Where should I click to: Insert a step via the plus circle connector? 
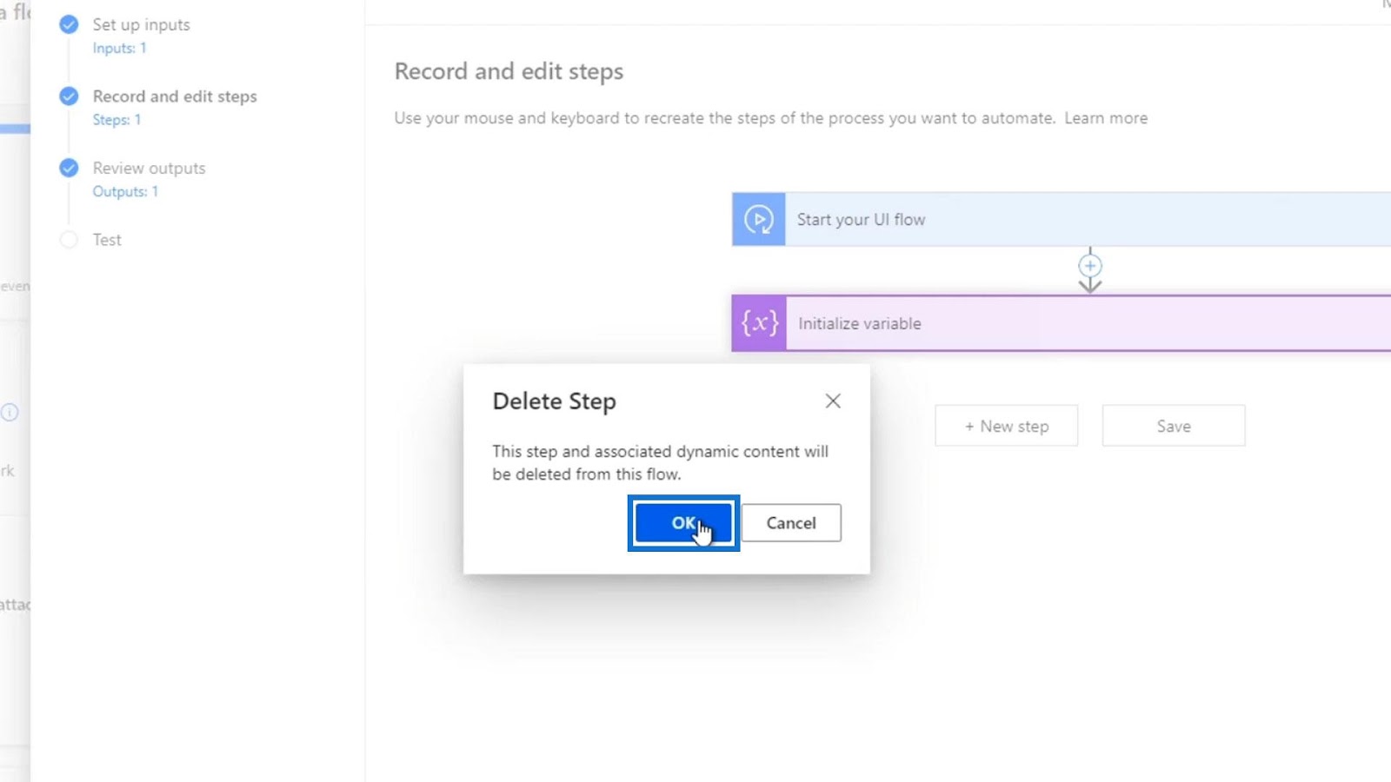[x=1090, y=266]
